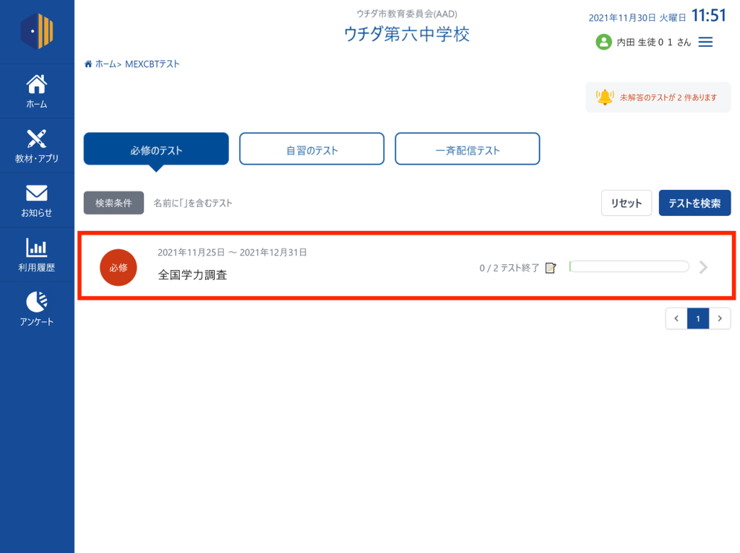Switch to the 一斉配信テスト tab

click(468, 149)
